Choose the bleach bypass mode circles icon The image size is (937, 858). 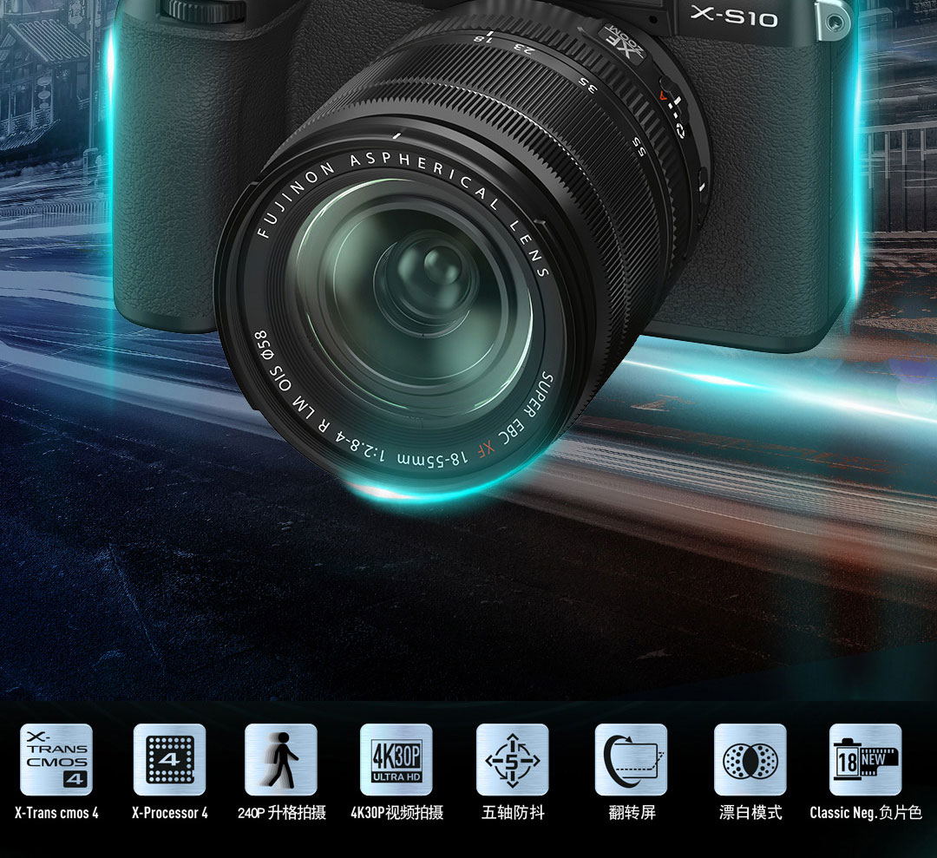750,759
